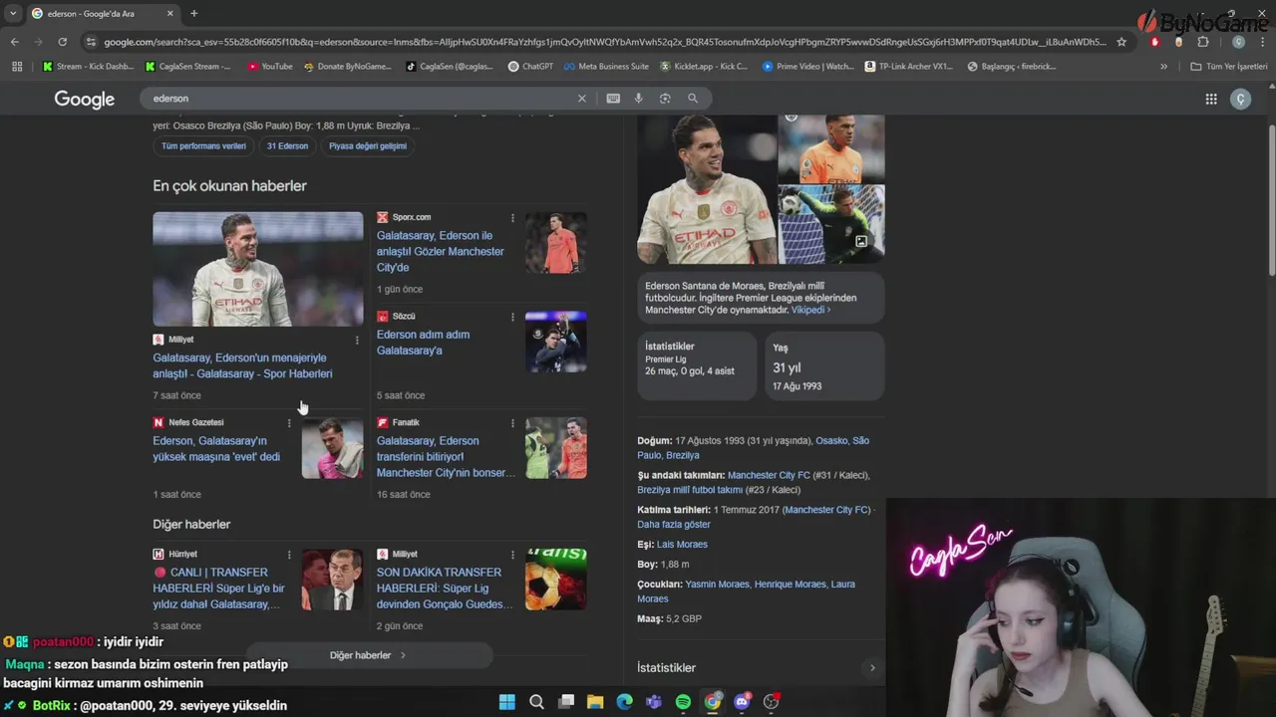Open YouTube bookmark
This screenshot has height=717, width=1276.
(270, 67)
